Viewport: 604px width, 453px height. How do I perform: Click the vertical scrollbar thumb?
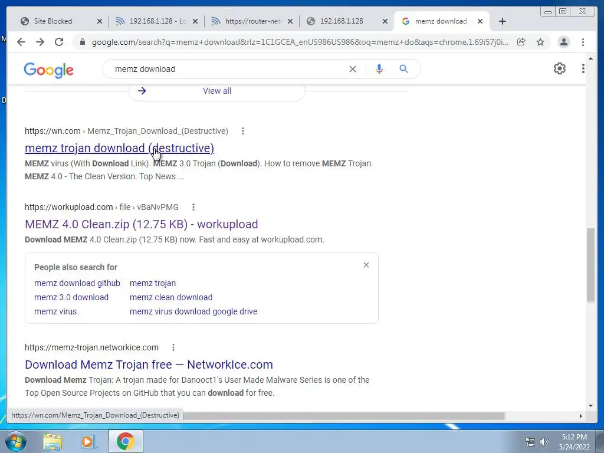590,265
